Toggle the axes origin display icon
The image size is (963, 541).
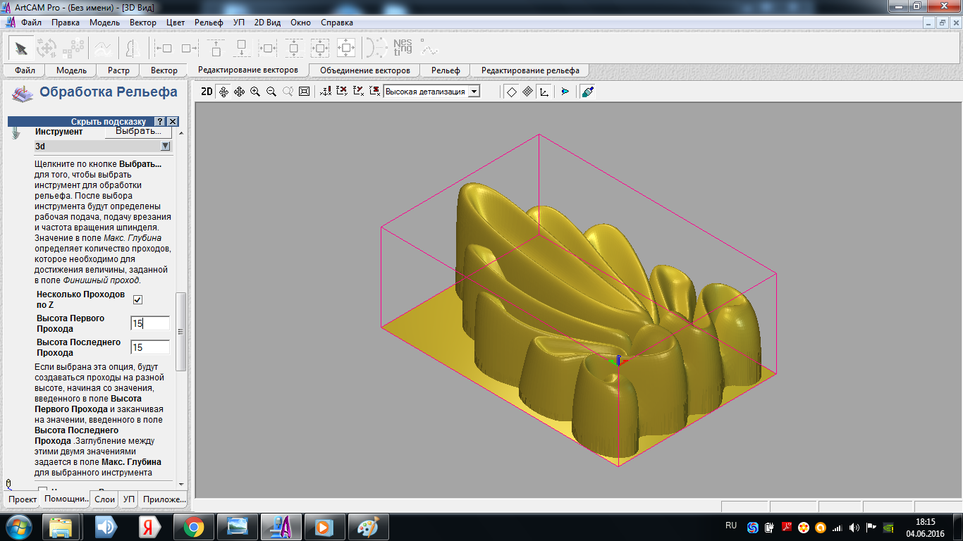tap(544, 92)
